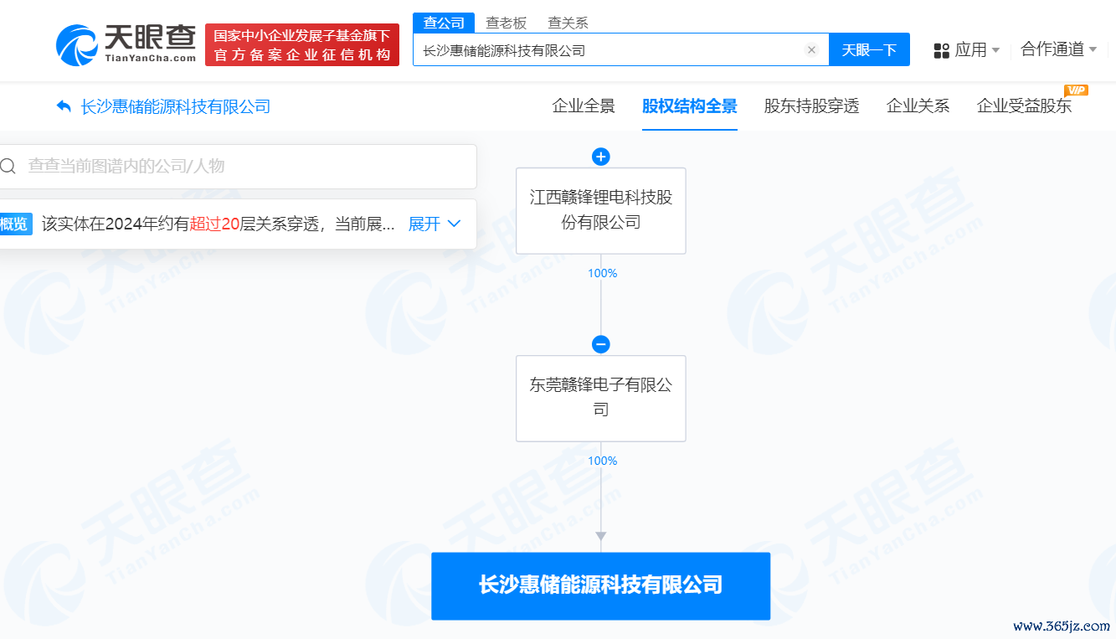Viewport: 1116px width, 639px height.
Task: Click the magnifier icon in the graph search
Action: [8, 166]
